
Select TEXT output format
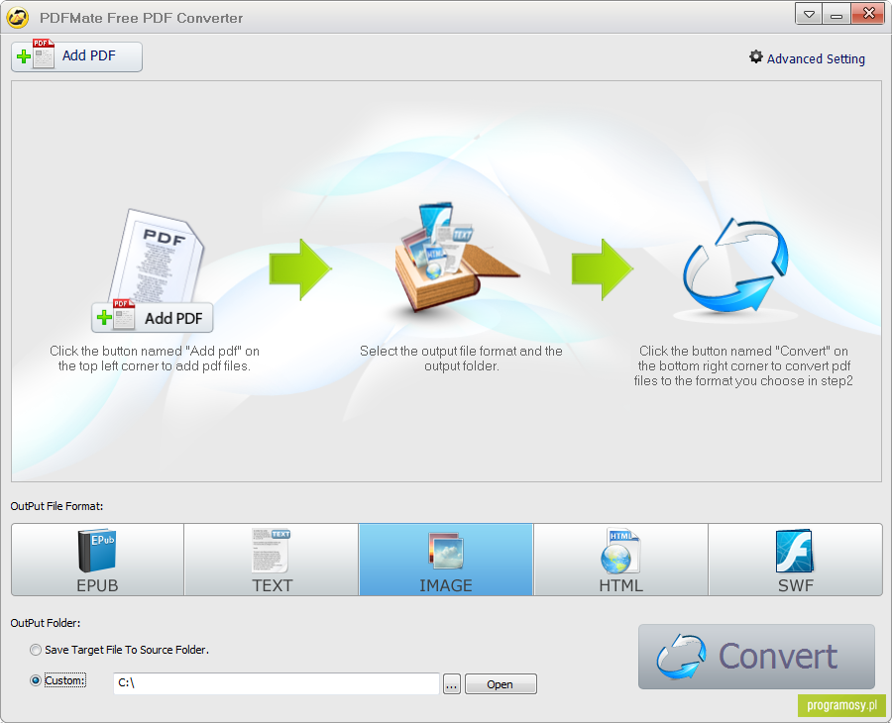[x=272, y=560]
